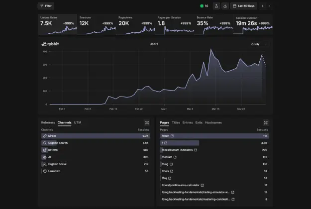Image resolution: width=311 pixels, height=209 pixels.
Task: Open /contact external link icon
Action: (175, 157)
